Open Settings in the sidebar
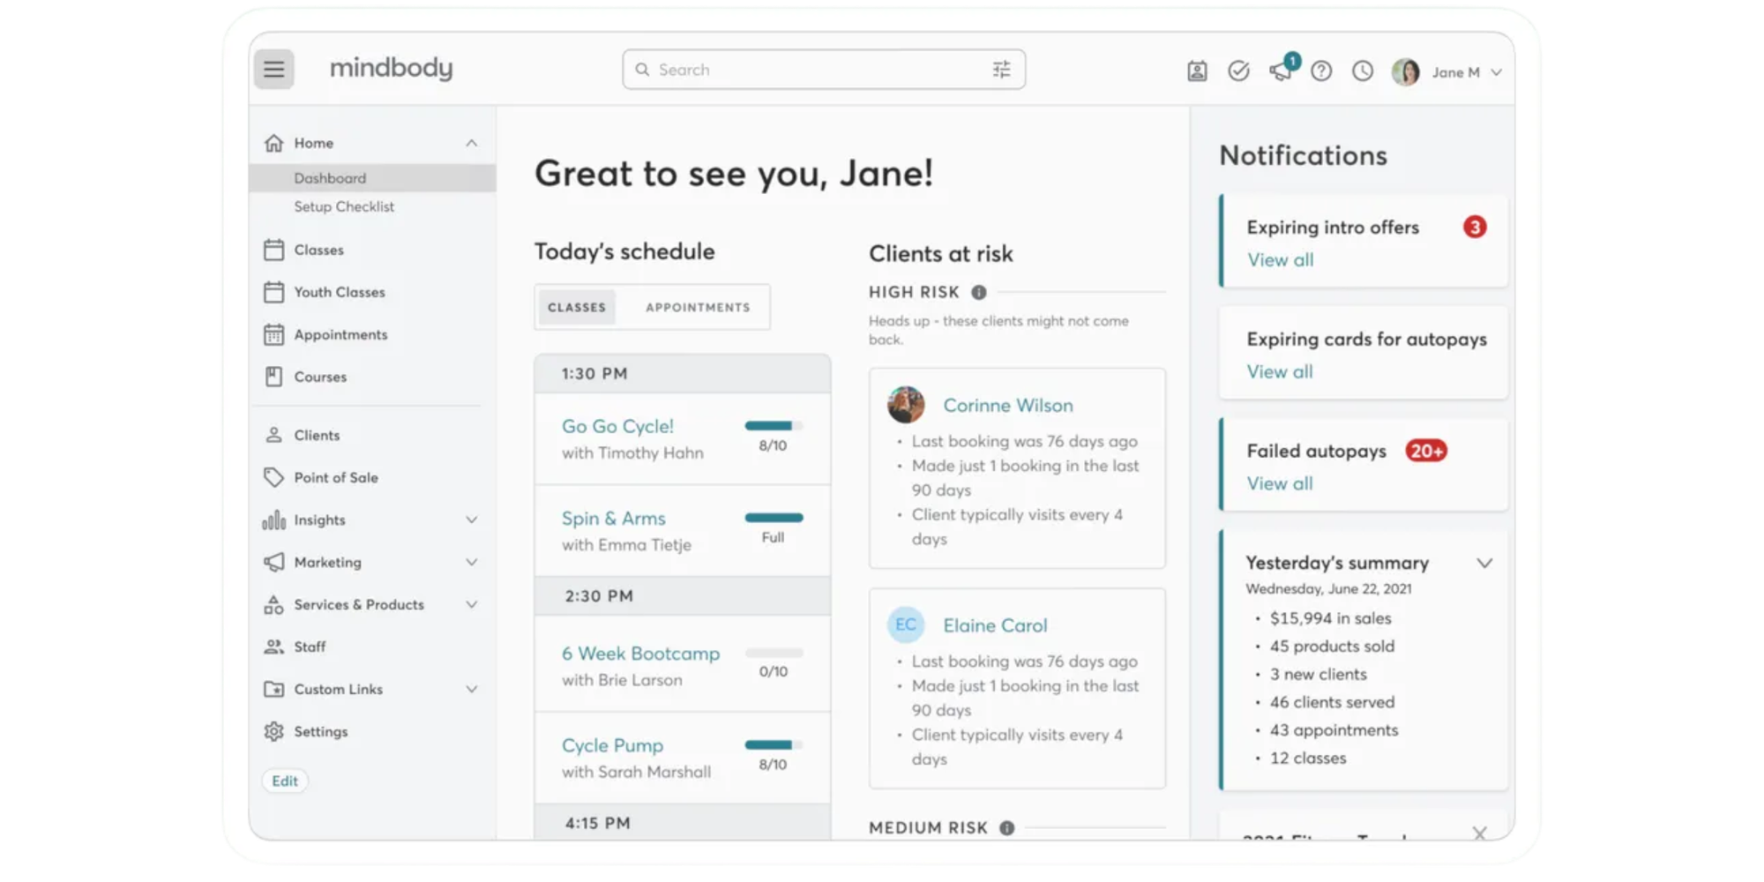1764x882 pixels. tap(320, 731)
